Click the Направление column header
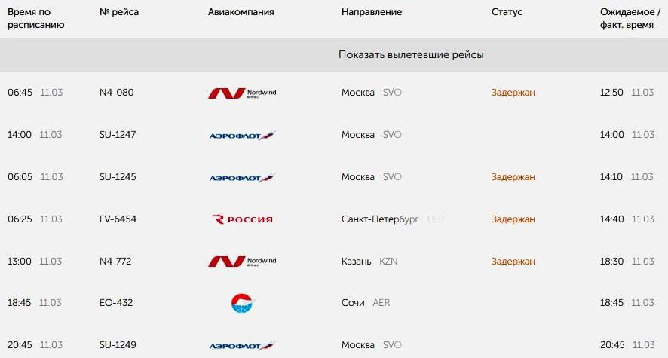The image size is (668, 358). coord(371,12)
